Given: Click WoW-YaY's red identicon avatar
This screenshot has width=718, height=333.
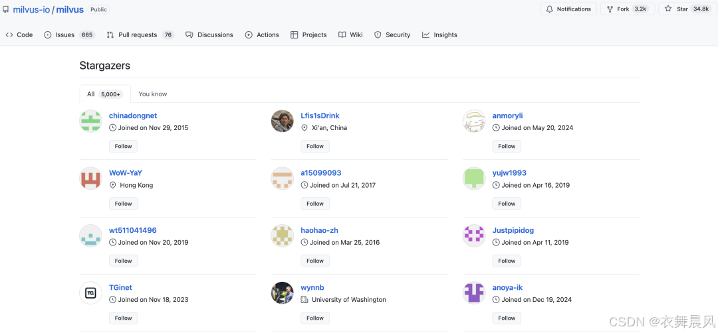Looking at the screenshot, I should pyautogui.click(x=90, y=178).
